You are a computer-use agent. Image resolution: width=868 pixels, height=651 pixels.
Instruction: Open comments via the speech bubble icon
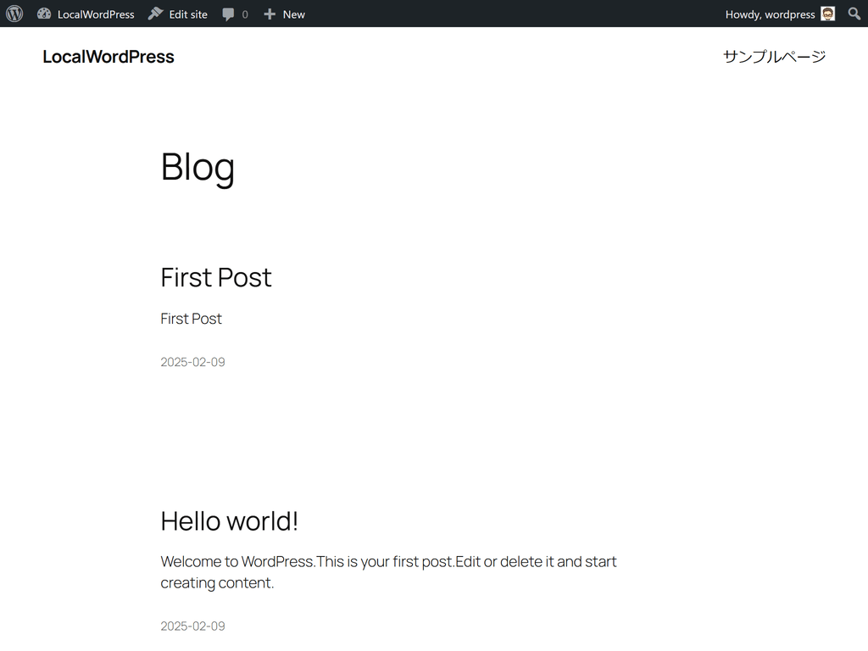click(229, 14)
